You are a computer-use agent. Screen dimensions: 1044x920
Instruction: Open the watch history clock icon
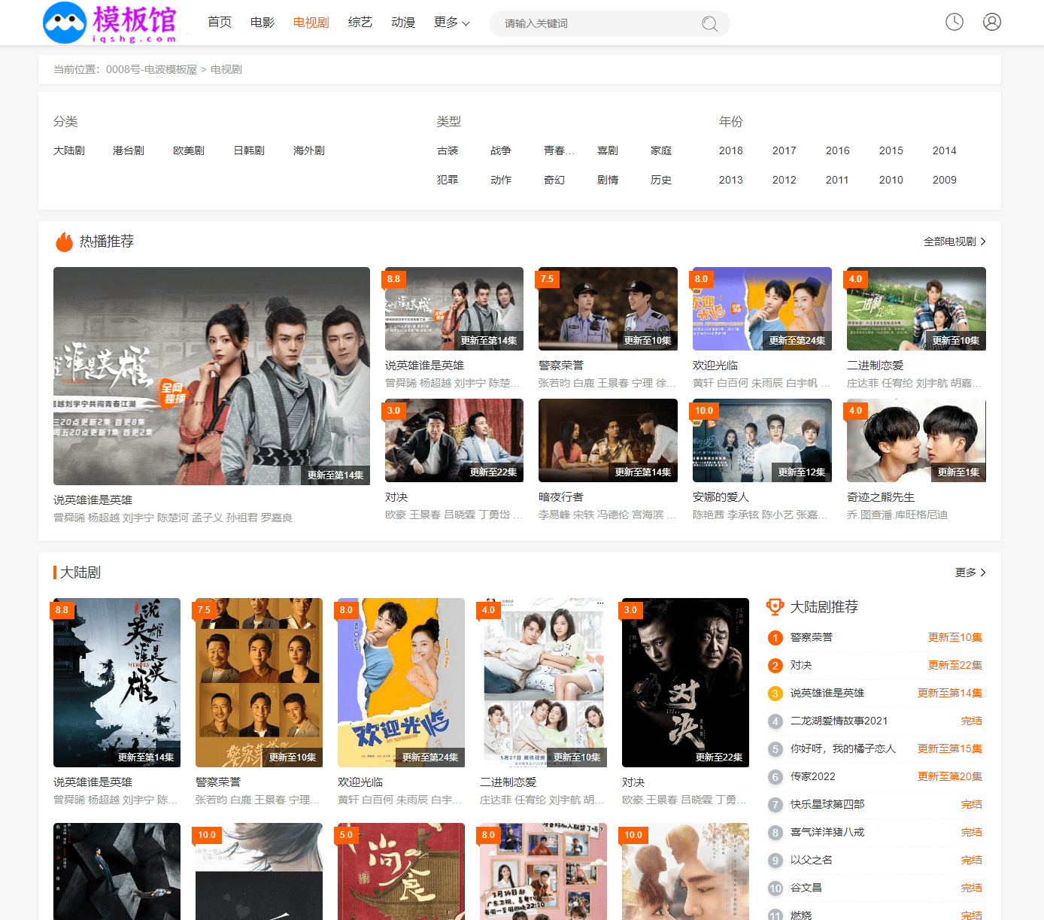point(954,22)
